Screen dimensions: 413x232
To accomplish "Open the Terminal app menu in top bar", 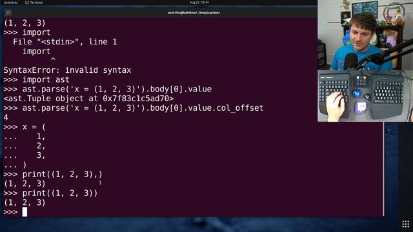I will click(34, 3).
